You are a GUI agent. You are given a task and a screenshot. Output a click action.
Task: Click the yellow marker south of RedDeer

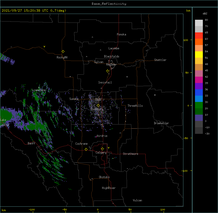[x=108, y=71]
